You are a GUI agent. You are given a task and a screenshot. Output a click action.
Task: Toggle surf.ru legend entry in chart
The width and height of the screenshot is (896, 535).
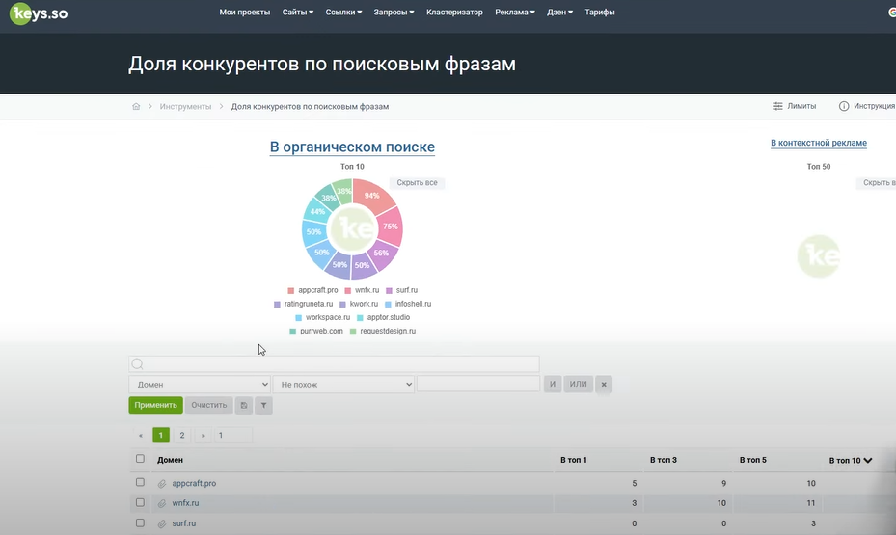[x=402, y=290]
